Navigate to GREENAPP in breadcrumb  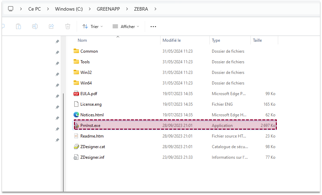[108, 9]
